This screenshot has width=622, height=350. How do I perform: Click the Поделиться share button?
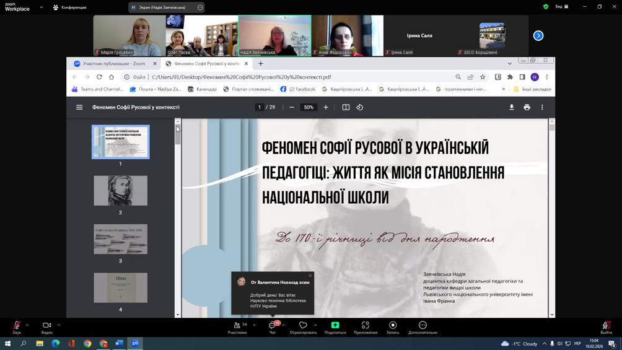tap(335, 327)
